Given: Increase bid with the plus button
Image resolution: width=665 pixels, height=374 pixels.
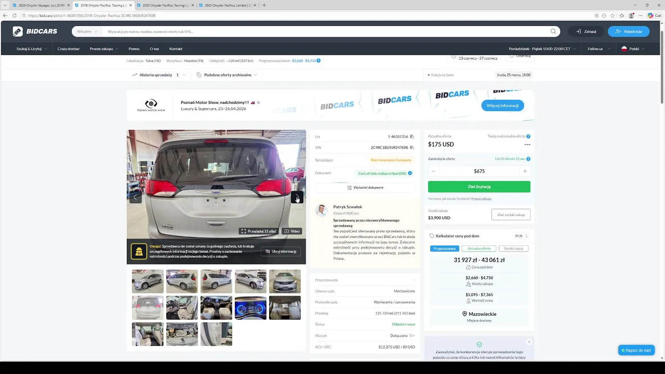Looking at the screenshot, I should 525,171.
